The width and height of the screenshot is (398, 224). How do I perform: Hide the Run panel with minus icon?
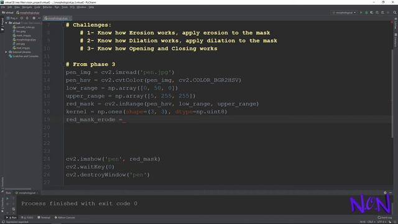click(391, 193)
